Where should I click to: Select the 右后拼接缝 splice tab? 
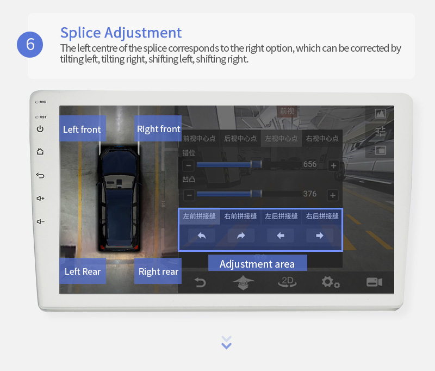click(322, 216)
